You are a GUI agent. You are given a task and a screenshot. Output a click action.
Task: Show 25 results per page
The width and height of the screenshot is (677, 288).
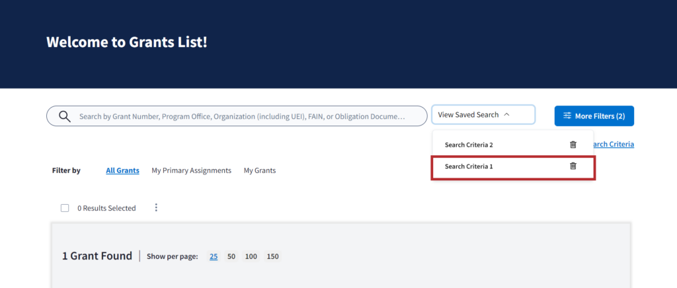click(x=214, y=256)
